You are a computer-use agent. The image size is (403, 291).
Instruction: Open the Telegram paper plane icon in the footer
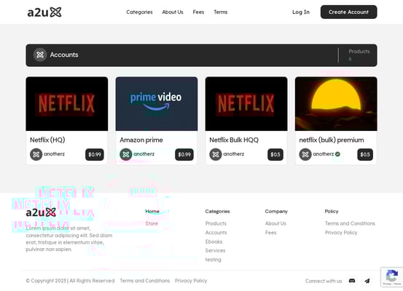367,281
